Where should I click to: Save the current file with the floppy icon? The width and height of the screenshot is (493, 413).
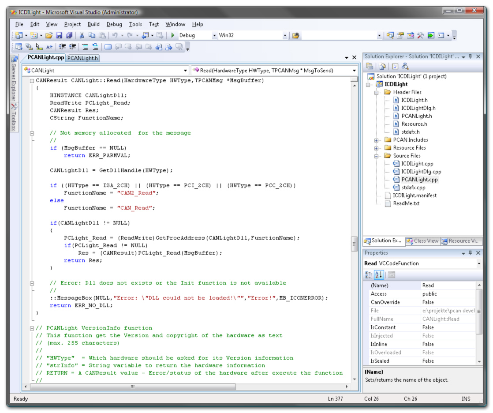59,36
